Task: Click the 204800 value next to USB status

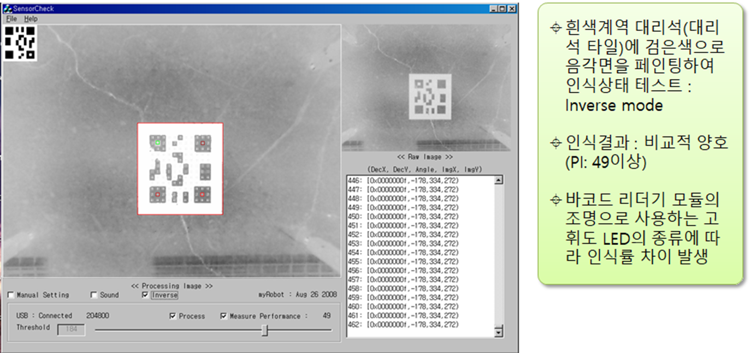Action: point(97,316)
